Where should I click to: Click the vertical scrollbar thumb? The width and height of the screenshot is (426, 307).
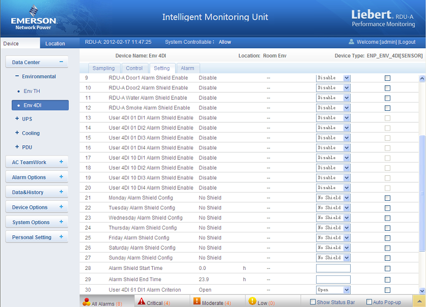click(421, 193)
